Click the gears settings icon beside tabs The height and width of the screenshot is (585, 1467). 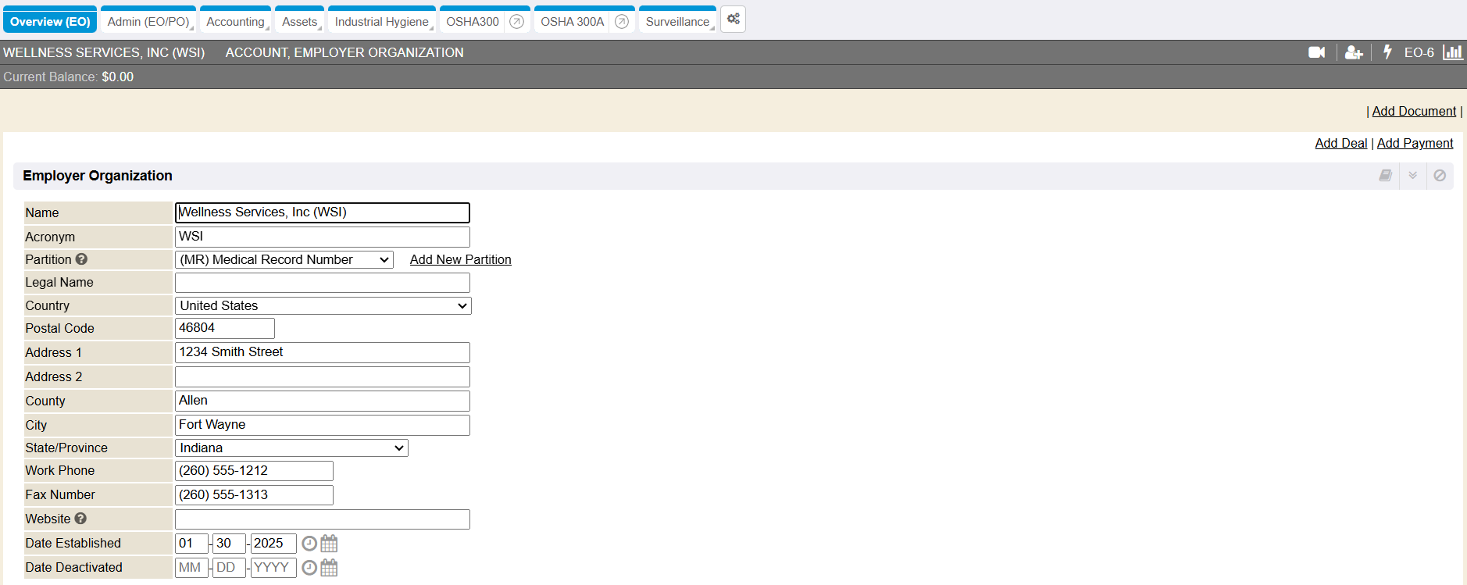point(733,20)
